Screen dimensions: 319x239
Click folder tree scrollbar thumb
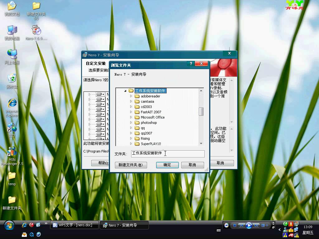point(201,111)
